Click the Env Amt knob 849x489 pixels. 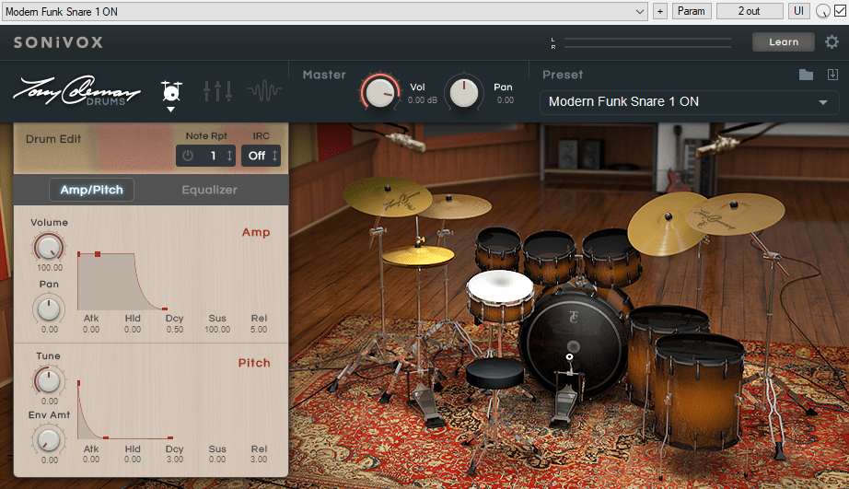[x=49, y=439]
